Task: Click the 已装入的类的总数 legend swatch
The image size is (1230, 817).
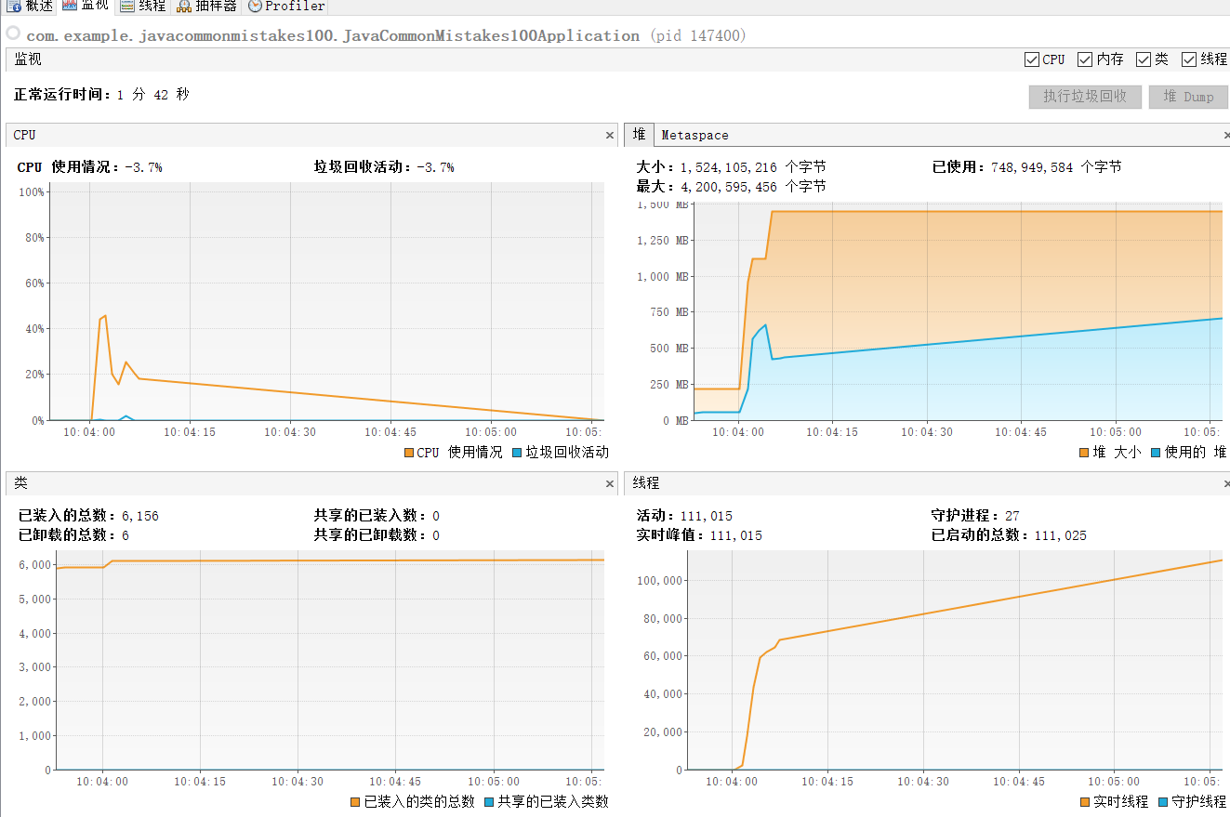Action: pyautogui.click(x=355, y=802)
